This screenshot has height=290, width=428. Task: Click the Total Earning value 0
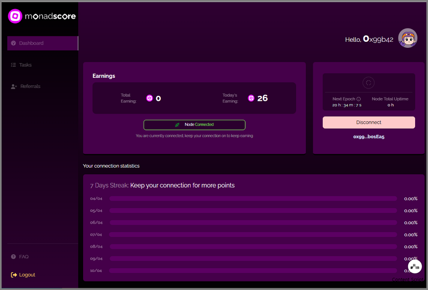pyautogui.click(x=158, y=99)
